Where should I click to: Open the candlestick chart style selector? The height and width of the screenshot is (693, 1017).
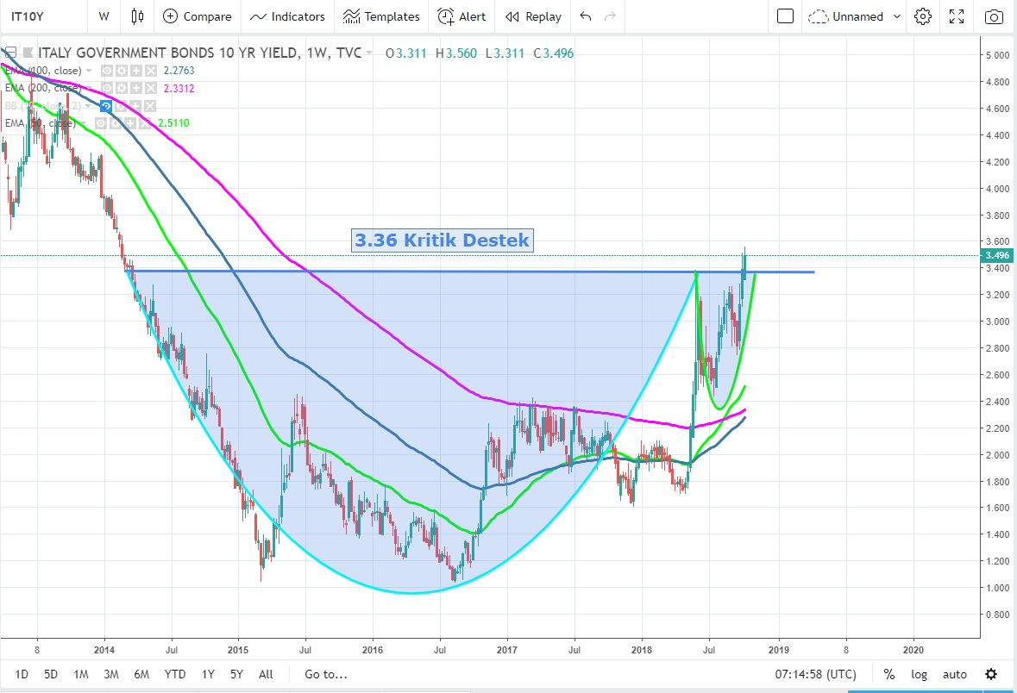pos(138,16)
